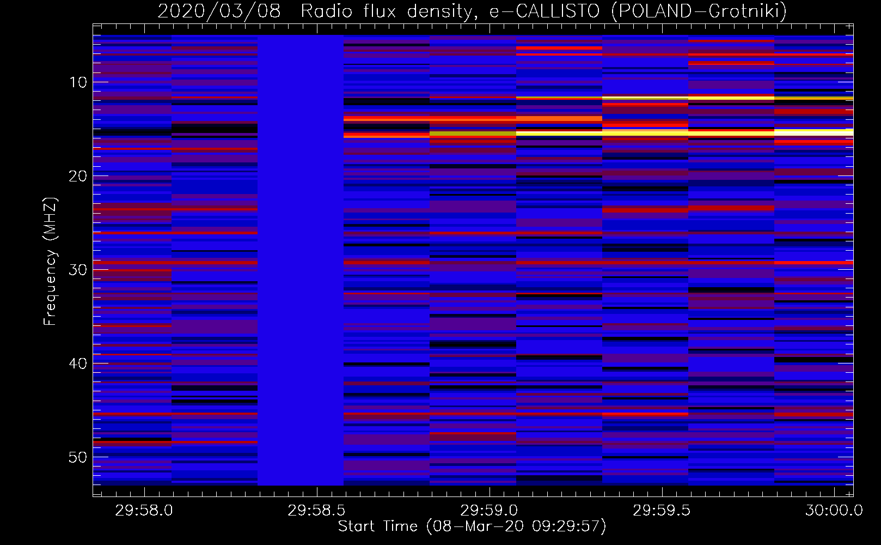Click the 29:58.5 time tick label

(x=316, y=510)
